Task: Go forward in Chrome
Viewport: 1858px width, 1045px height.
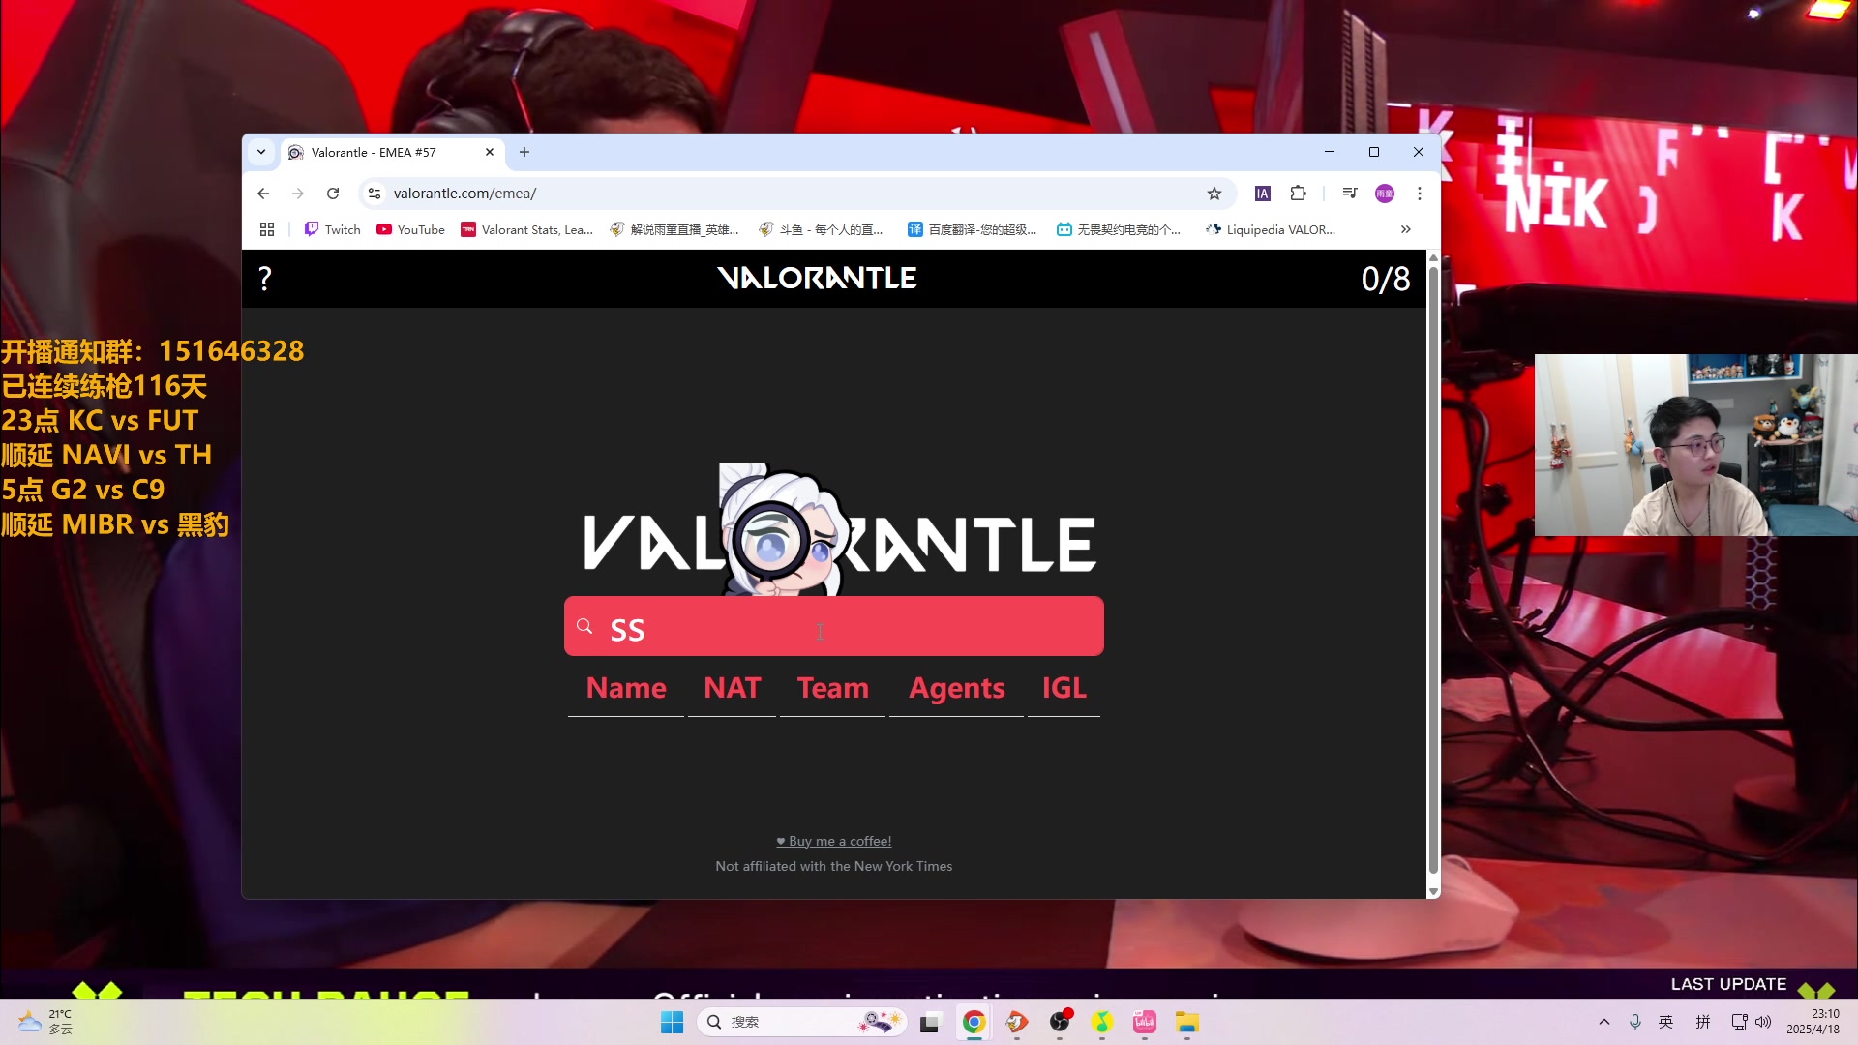Action: 298,194
